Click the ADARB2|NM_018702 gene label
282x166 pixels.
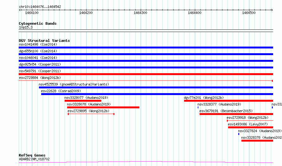pyautogui.click(x=34, y=159)
